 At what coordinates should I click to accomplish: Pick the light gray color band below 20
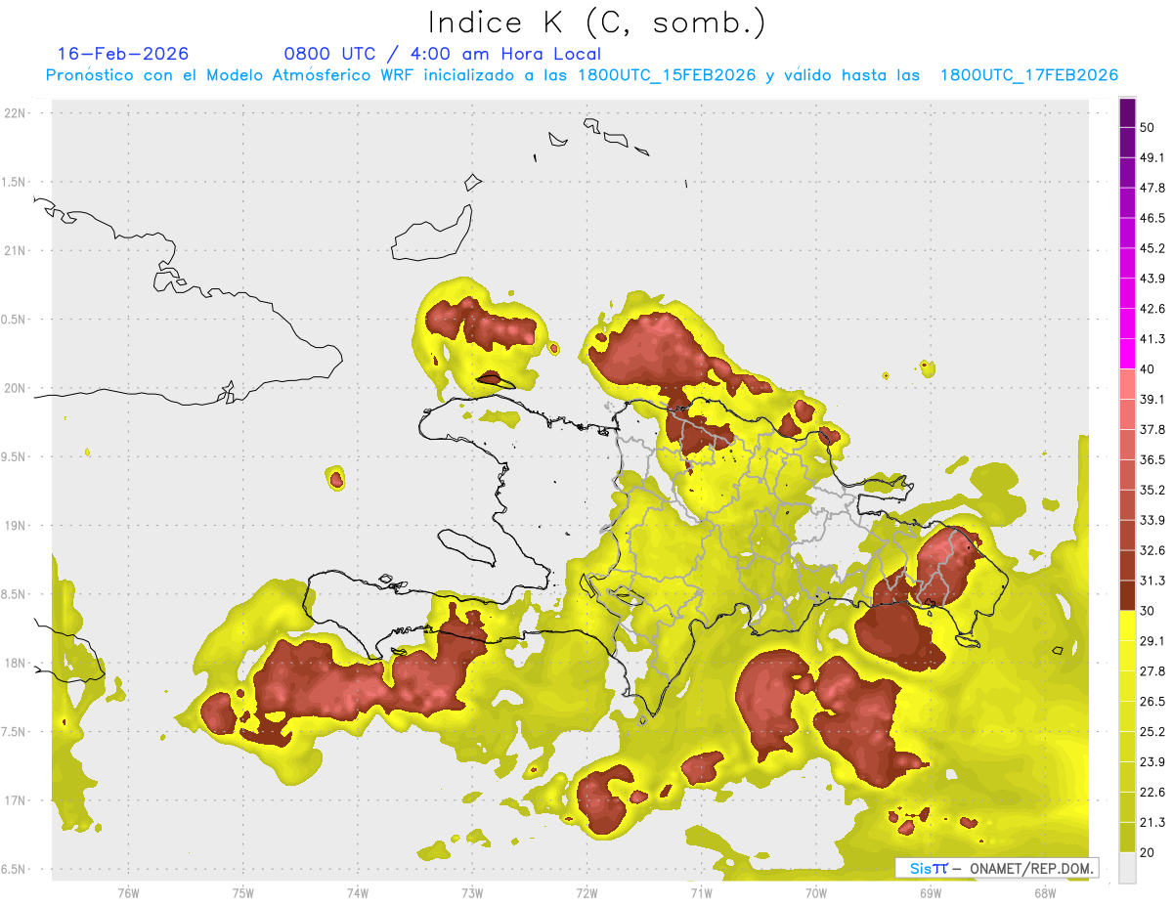pyautogui.click(x=1127, y=868)
